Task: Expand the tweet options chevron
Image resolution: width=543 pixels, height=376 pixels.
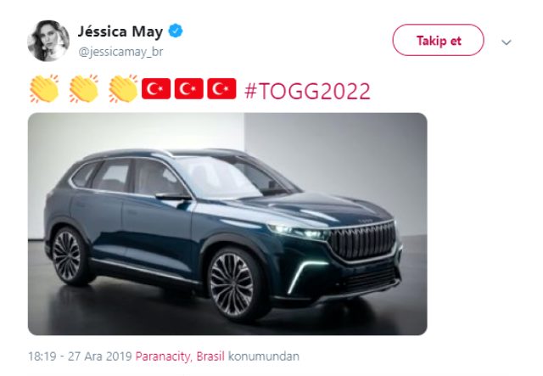Action: [x=507, y=42]
